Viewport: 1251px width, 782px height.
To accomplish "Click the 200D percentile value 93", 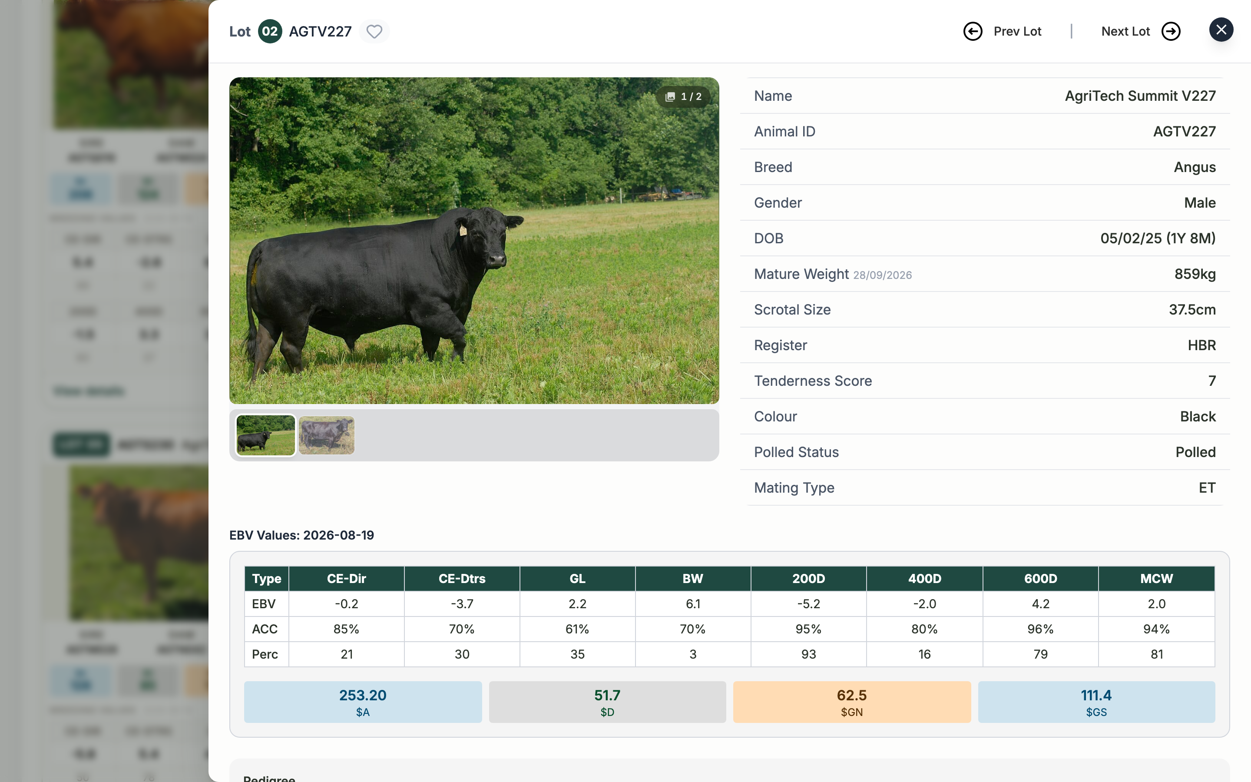I will 808,654.
